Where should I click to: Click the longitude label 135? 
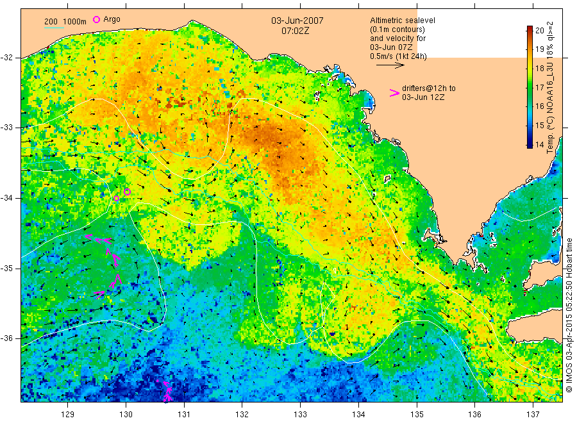[417, 415]
